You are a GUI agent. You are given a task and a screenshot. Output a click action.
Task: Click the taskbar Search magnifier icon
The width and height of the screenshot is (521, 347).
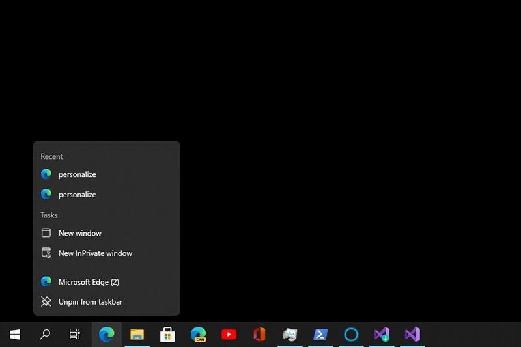coord(45,335)
